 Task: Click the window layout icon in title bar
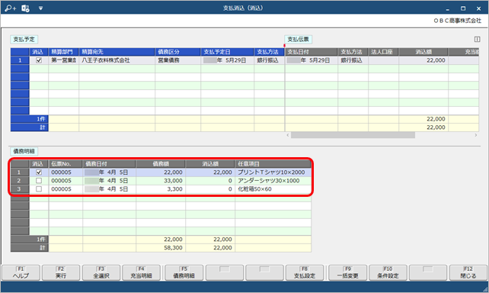tap(25, 8)
